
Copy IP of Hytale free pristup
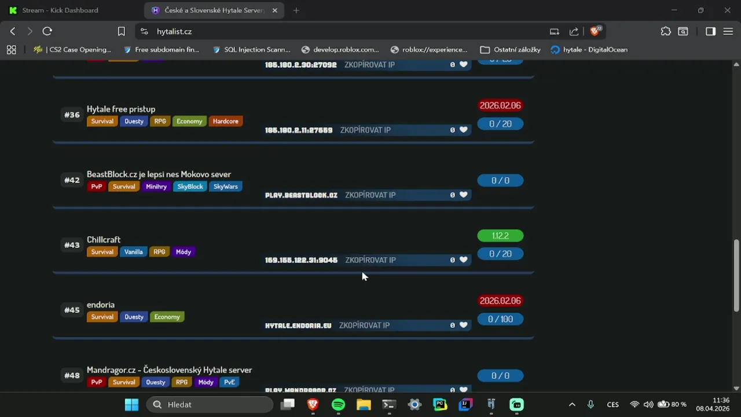click(x=365, y=130)
